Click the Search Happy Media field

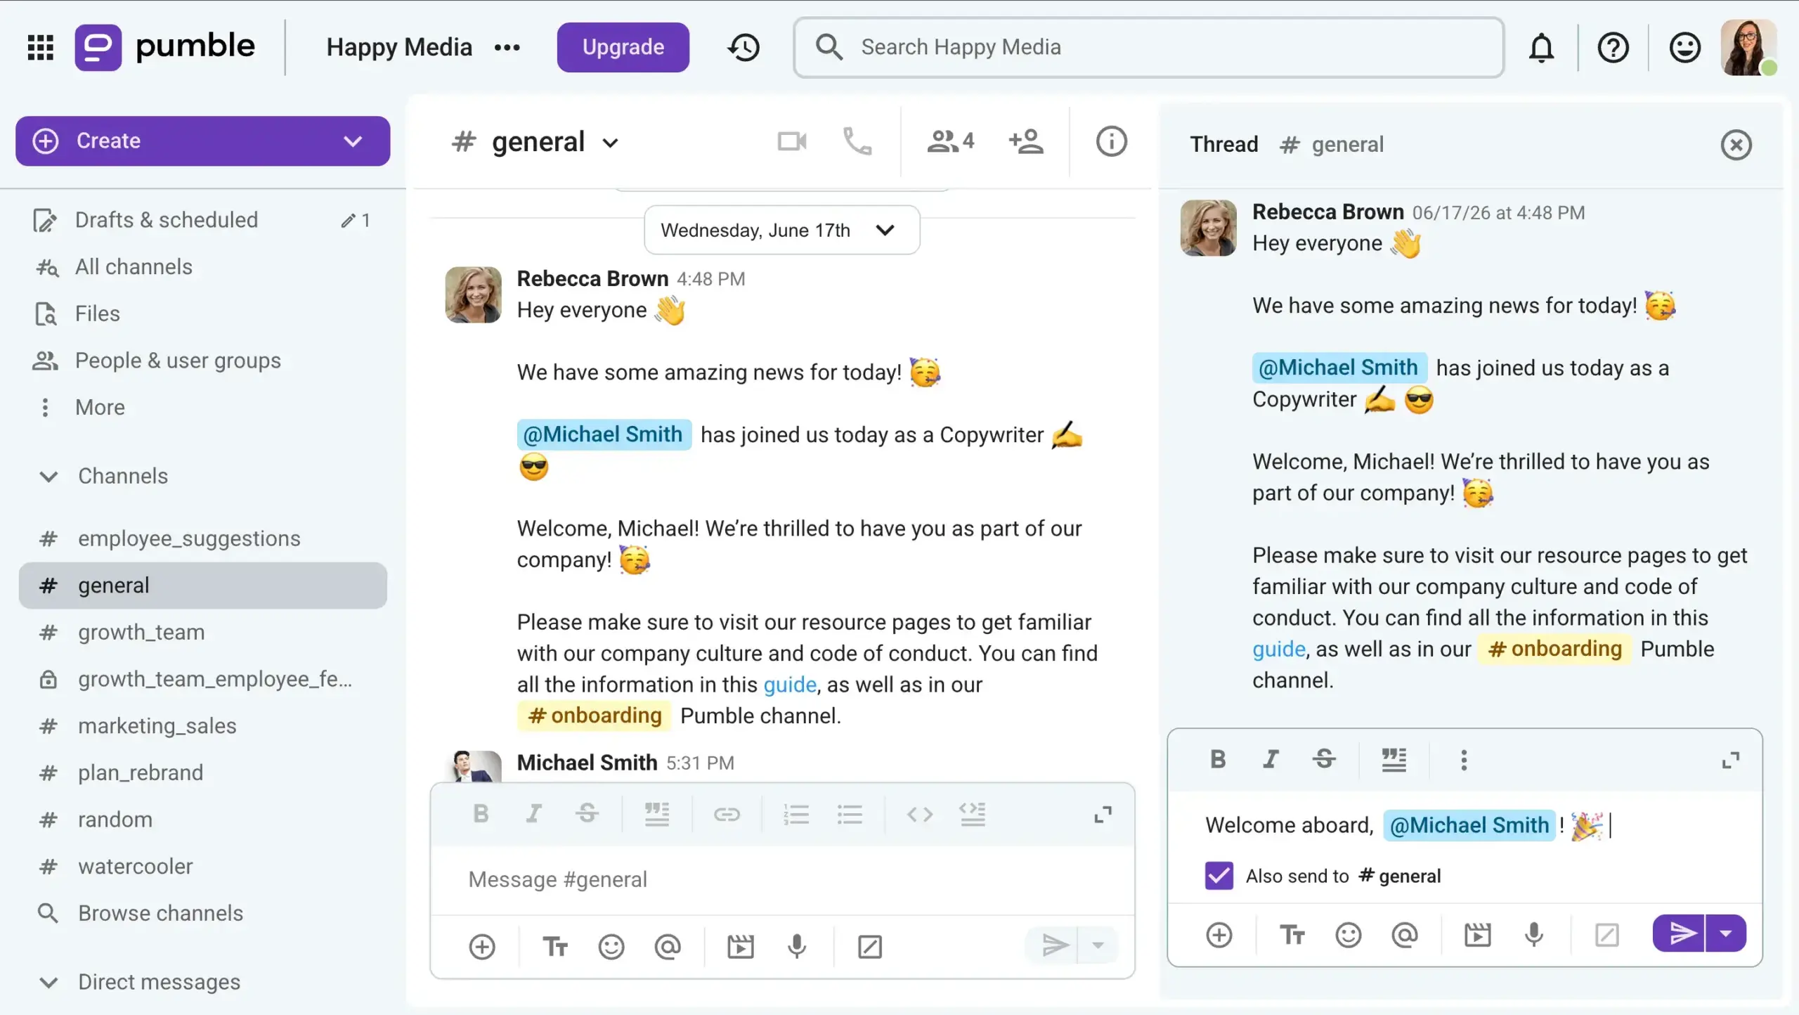coord(1148,47)
